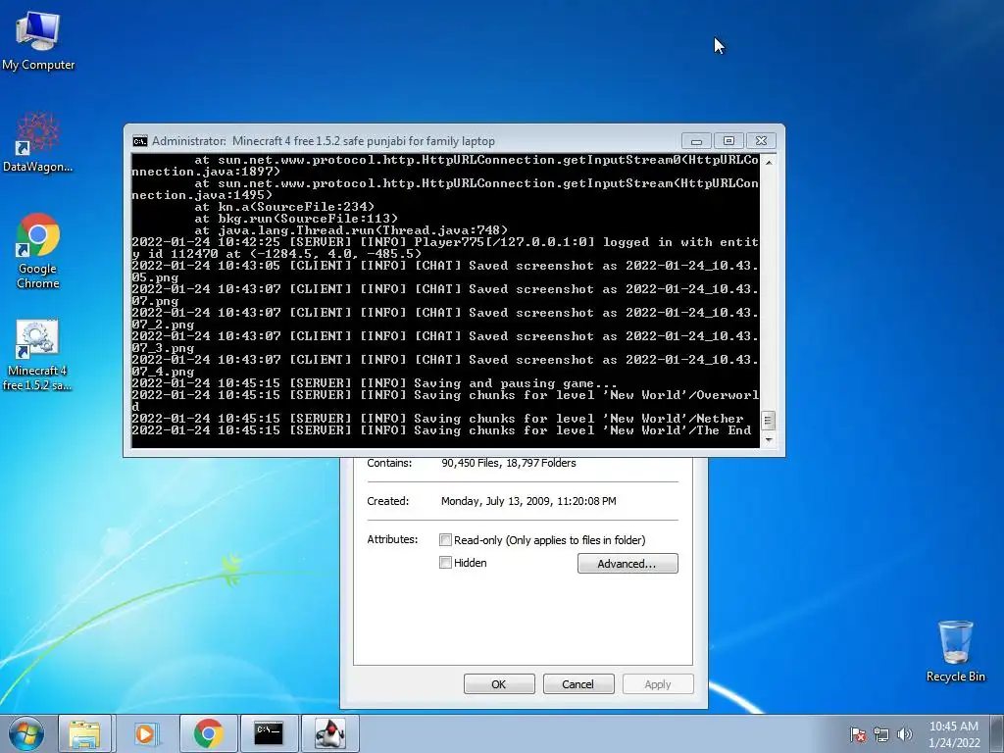
Task: Select the command prompt taskbar button
Action: pyautogui.click(x=269, y=733)
